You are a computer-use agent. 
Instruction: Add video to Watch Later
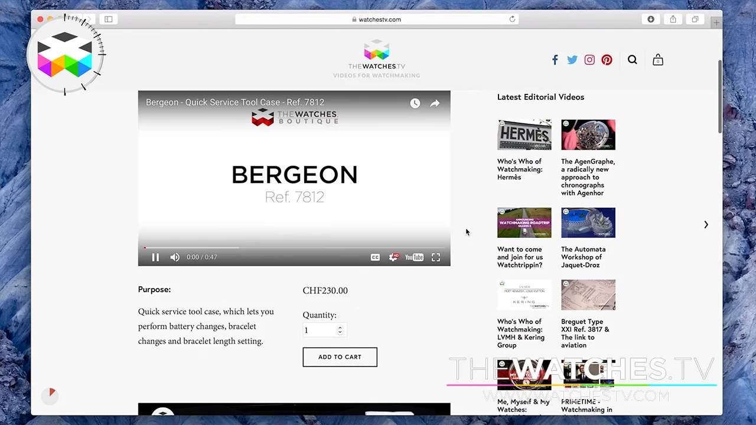[415, 103]
